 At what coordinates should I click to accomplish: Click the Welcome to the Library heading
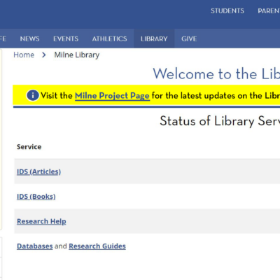[x=216, y=73]
